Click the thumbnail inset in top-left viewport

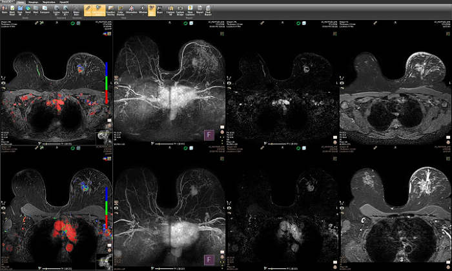click(x=103, y=135)
